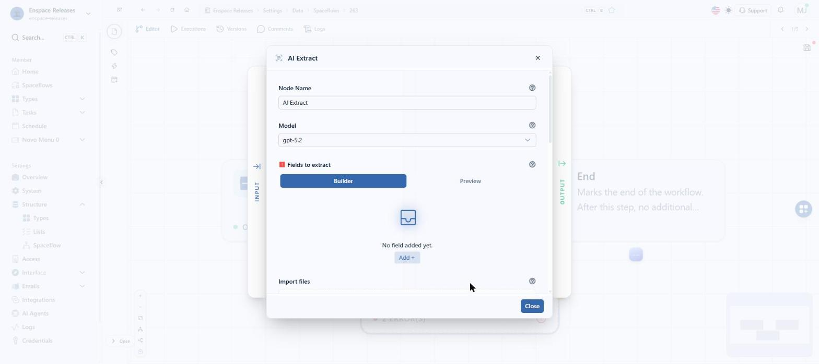Click the language flag icon
This screenshot has width=819, height=364.
tap(716, 10)
